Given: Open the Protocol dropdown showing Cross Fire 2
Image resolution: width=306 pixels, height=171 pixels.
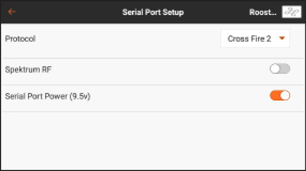Looking at the screenshot, I should (255, 39).
